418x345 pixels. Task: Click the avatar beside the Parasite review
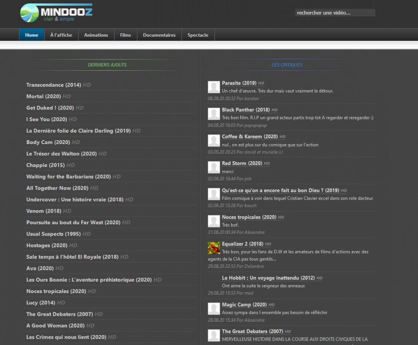click(x=214, y=87)
